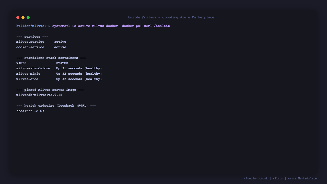Click the '/healthz -> OK' result line

pyautogui.click(x=30, y=111)
